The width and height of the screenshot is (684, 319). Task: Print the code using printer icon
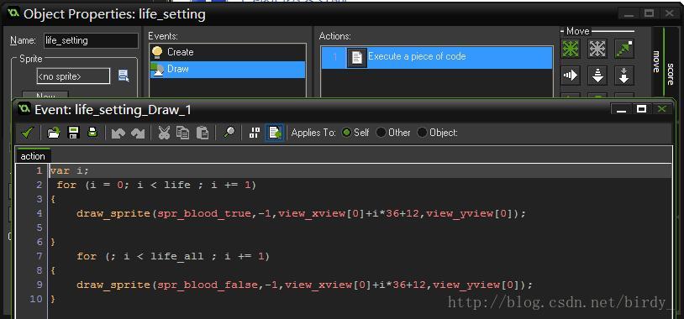click(92, 133)
